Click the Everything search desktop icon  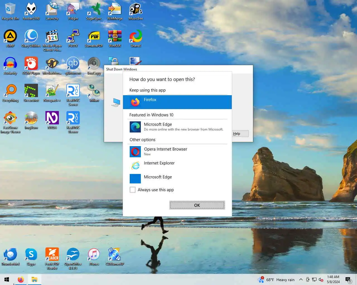tap(10, 93)
